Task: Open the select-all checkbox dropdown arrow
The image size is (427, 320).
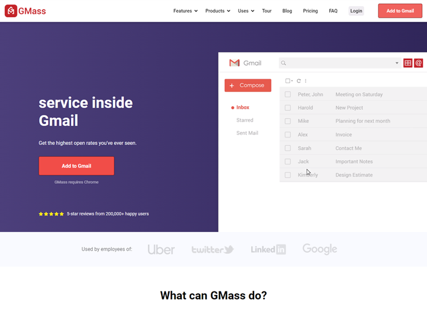Action: click(292, 81)
